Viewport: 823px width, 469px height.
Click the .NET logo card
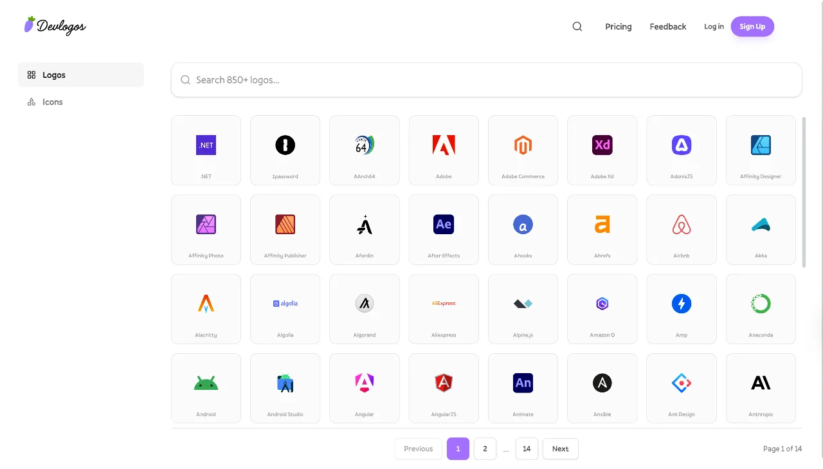[x=206, y=151]
